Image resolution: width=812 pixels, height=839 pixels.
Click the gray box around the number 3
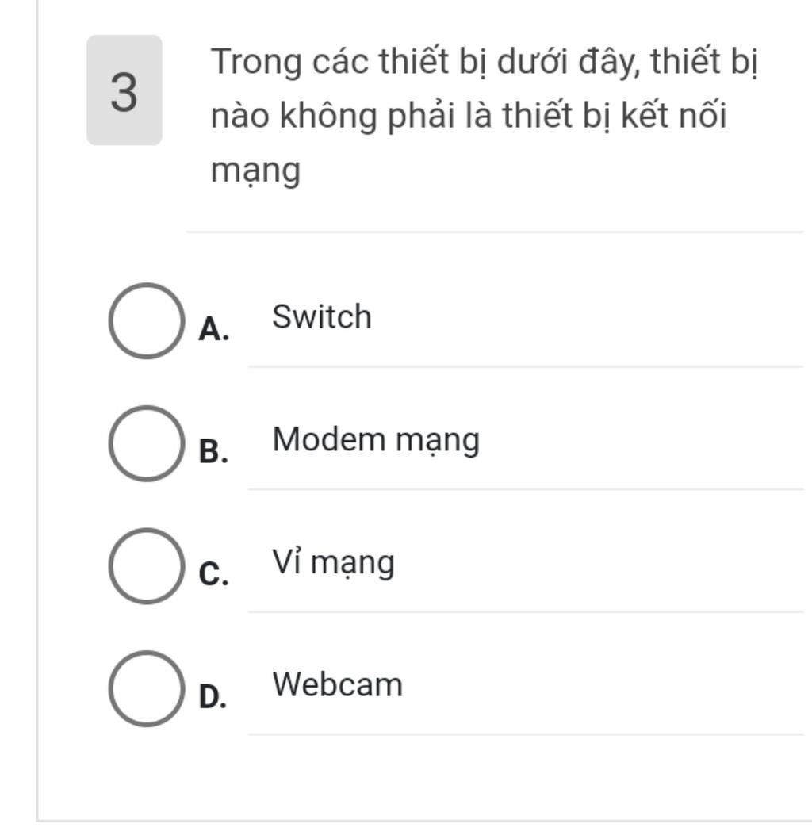pyautogui.click(x=124, y=90)
